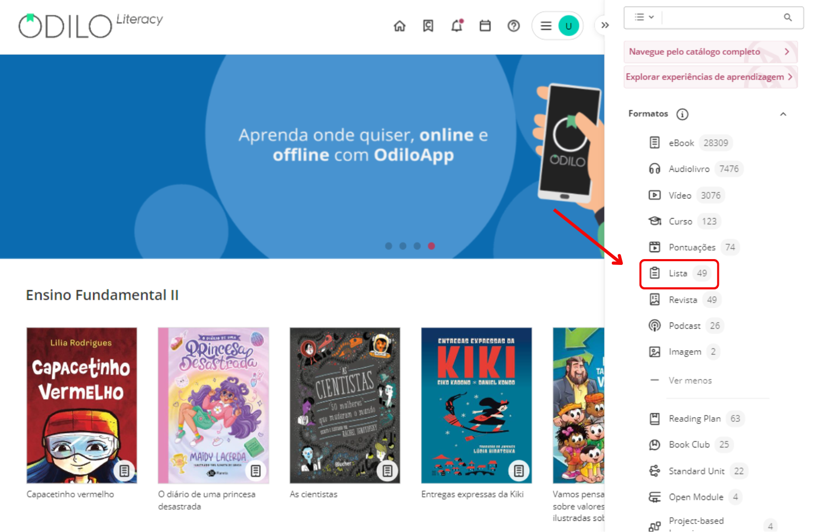This screenshot has width=820, height=532.
Task: Click the Open Module icon
Action: [x=654, y=497]
